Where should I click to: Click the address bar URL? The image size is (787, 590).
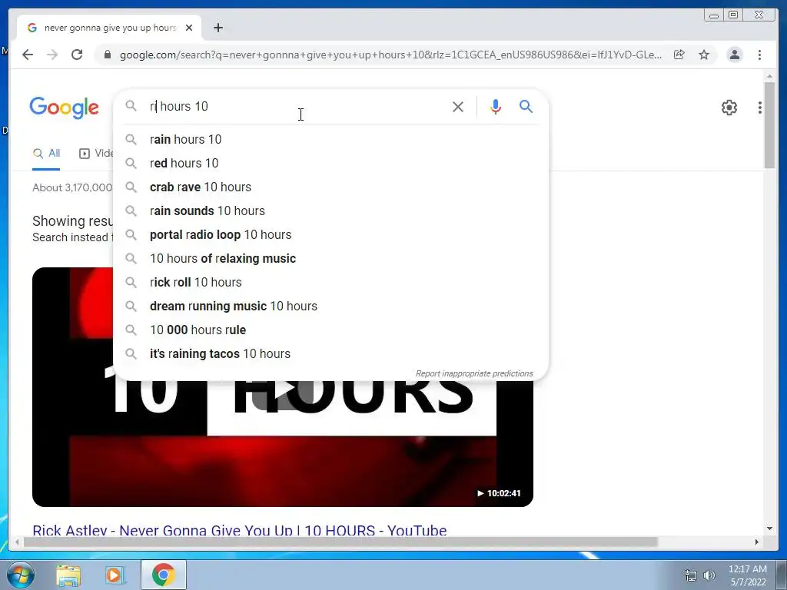point(390,55)
